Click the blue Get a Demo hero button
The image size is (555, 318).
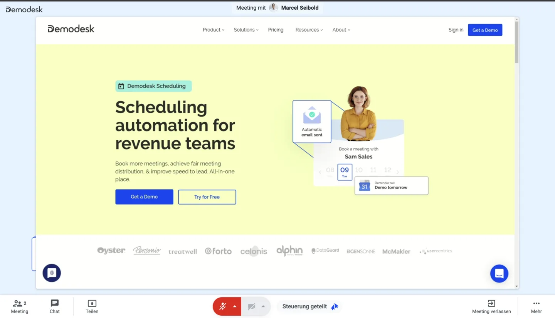click(144, 197)
